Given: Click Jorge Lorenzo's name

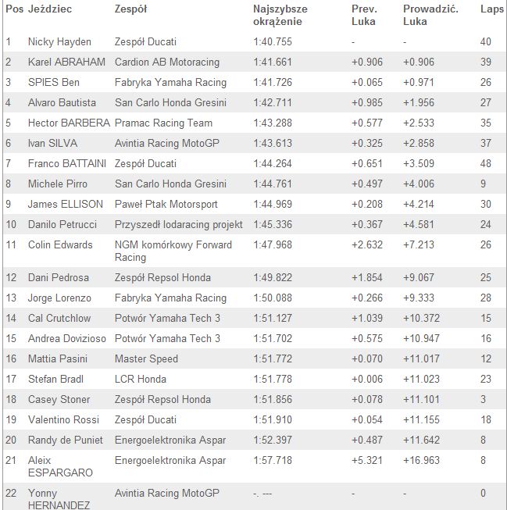Looking at the screenshot, I should point(59,298).
